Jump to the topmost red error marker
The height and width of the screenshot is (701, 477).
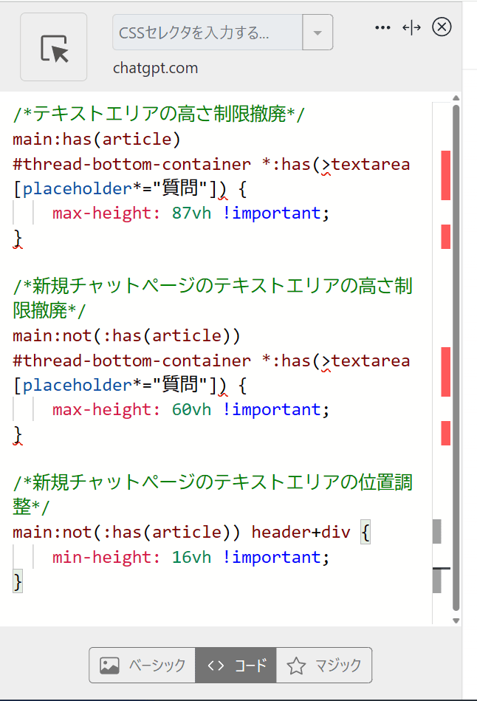(x=446, y=175)
